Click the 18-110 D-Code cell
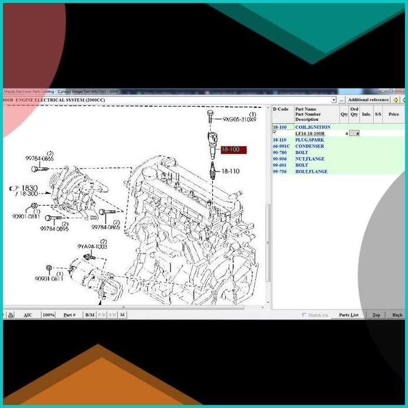Viewport: 408px width, 408px height. [x=279, y=140]
